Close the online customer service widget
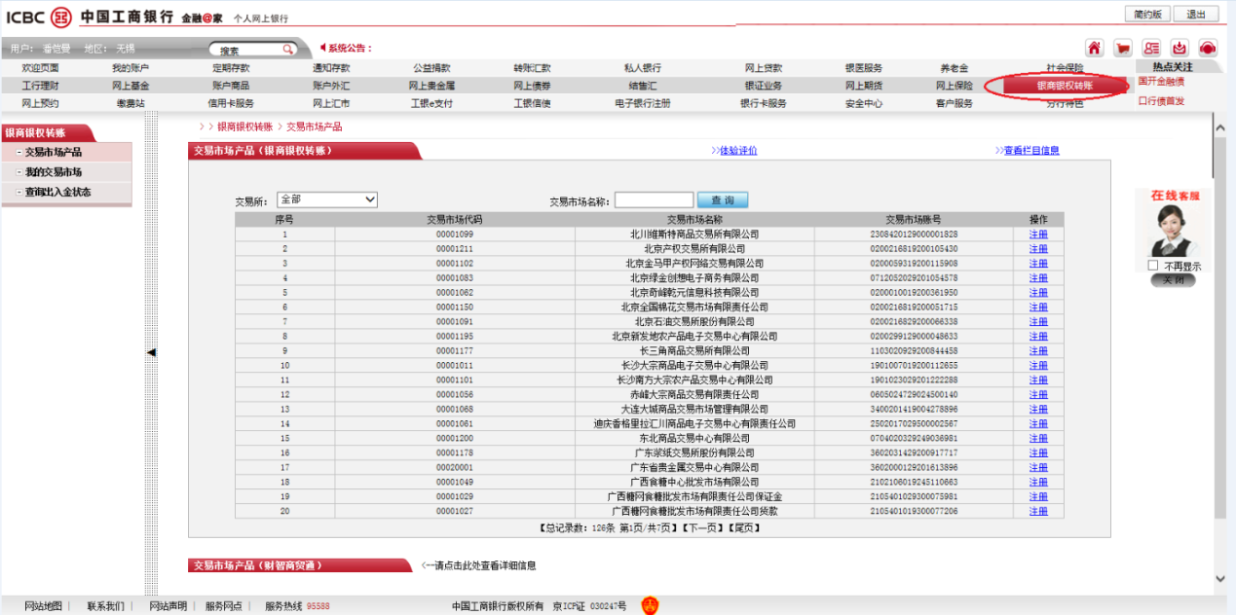Viewport: 1236px width, 615px height. pos(1173,280)
